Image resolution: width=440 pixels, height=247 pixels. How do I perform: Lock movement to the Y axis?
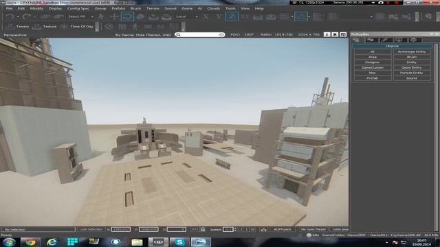coord(219,16)
